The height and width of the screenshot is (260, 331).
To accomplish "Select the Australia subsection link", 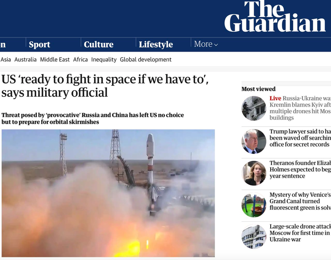I will pyautogui.click(x=26, y=59).
